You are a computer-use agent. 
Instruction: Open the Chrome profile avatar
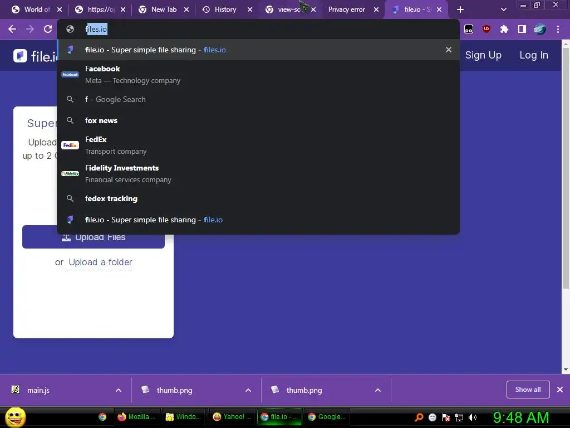[x=540, y=29]
